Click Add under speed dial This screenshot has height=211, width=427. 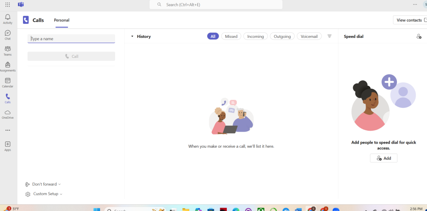pyautogui.click(x=384, y=158)
